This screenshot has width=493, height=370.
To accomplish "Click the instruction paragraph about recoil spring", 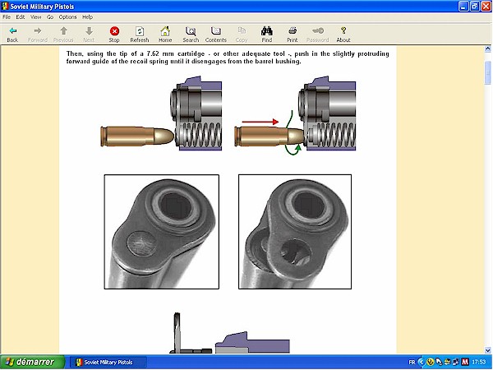I will (x=228, y=58).
